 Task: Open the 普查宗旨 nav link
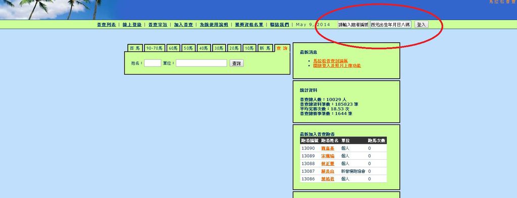(x=158, y=25)
